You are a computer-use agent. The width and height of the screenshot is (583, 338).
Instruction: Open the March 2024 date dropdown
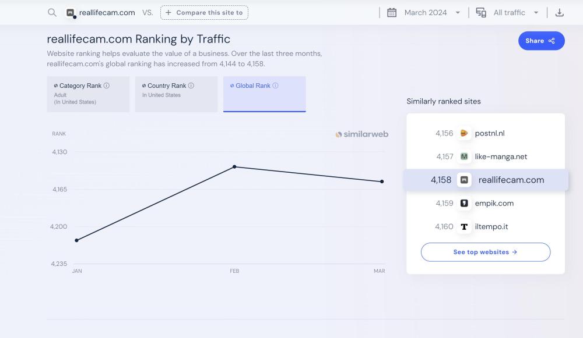431,12
